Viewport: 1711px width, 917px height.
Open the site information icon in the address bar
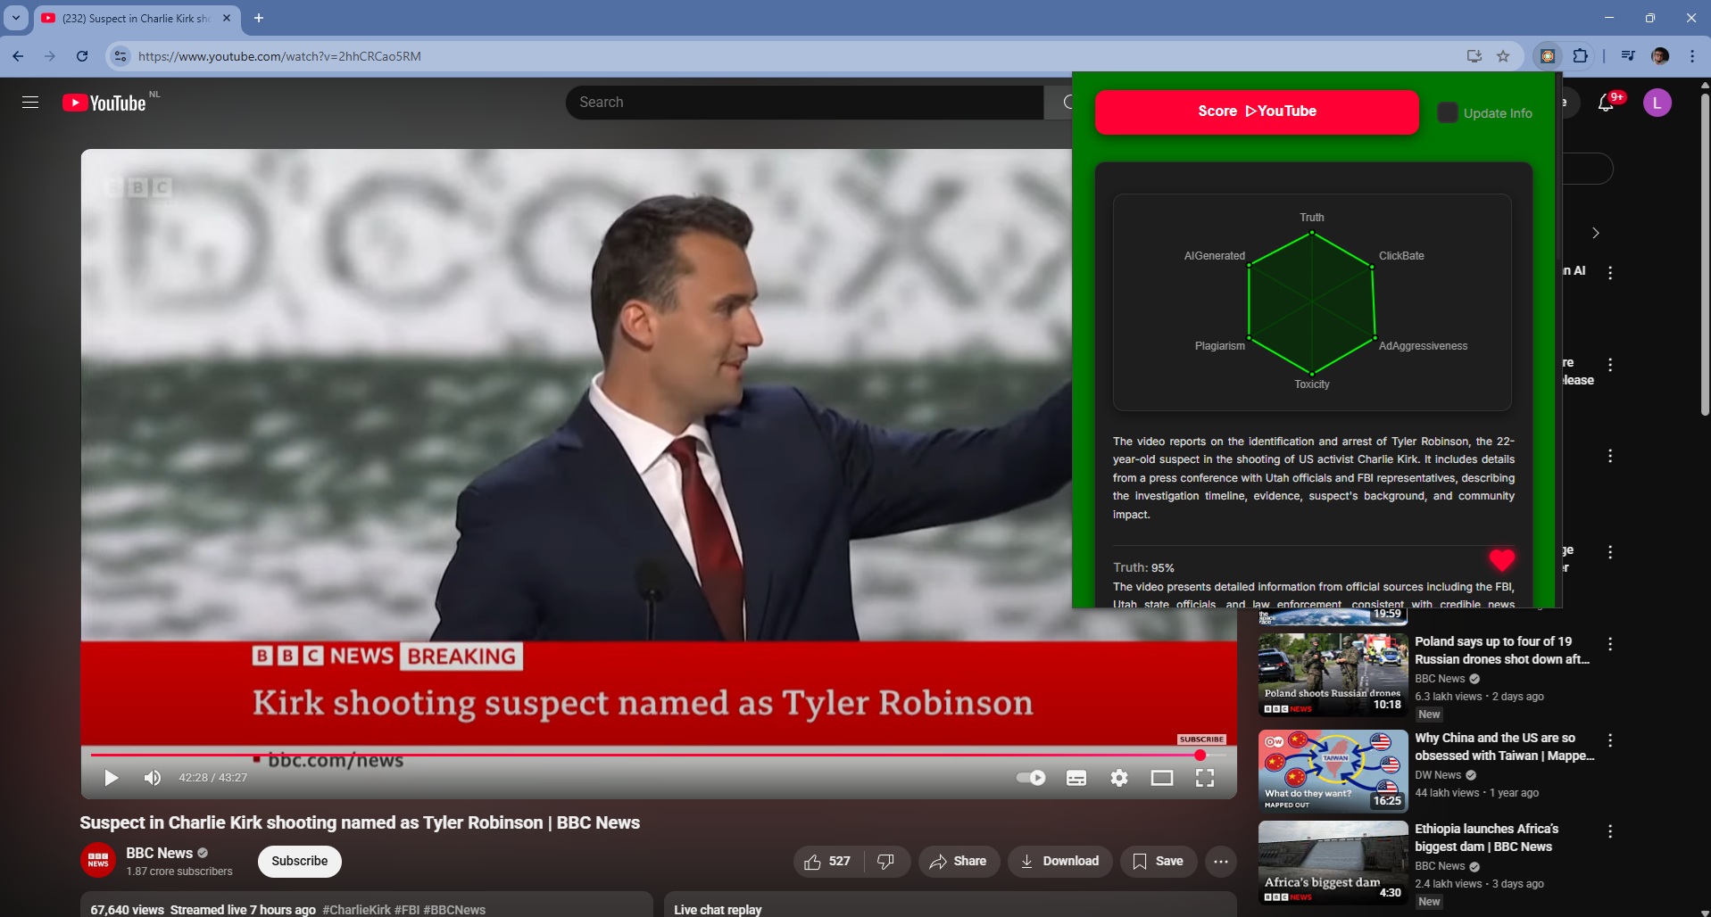point(120,56)
